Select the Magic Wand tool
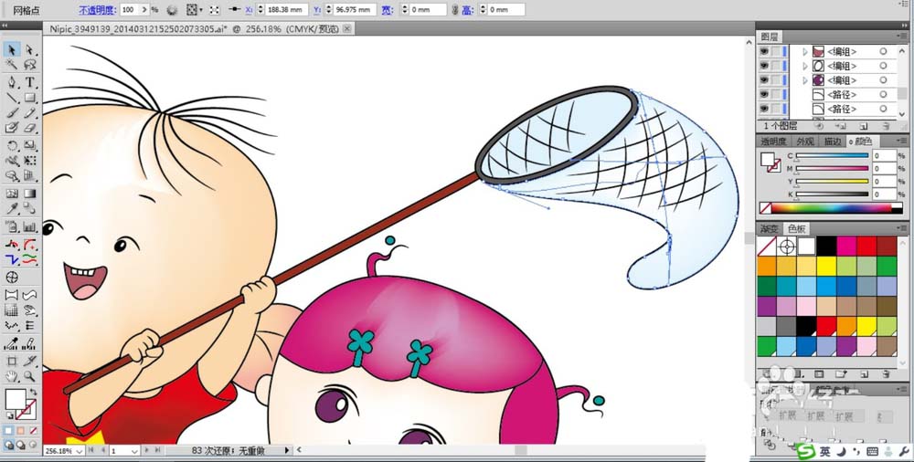Screen dimensions: 914x462 tap(12, 65)
